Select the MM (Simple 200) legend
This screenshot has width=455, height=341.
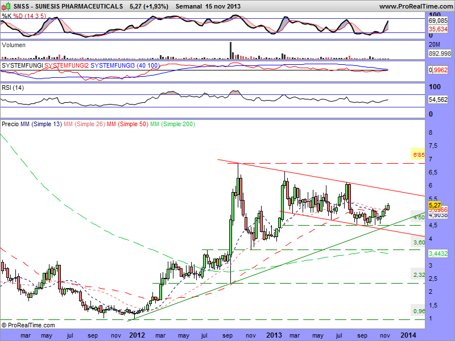tap(173, 124)
